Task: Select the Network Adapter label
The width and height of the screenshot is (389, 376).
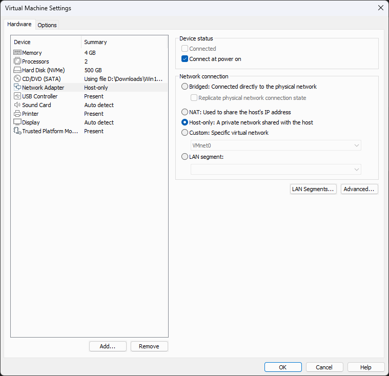Action: pyautogui.click(x=43, y=88)
